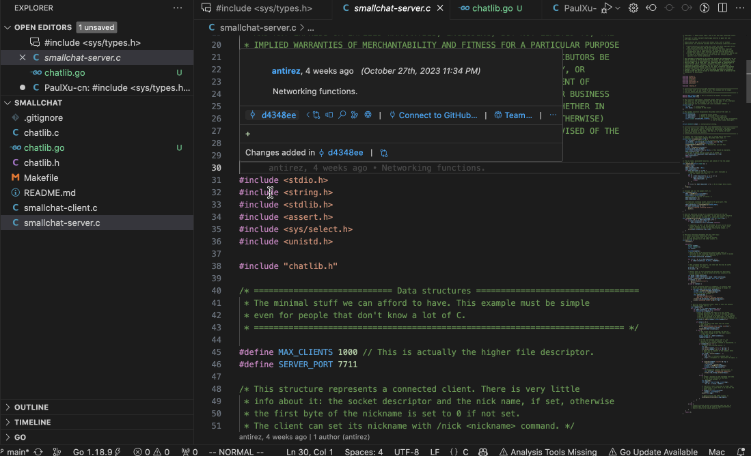Open the Go Update Available status item
751x456 pixels.
(652, 451)
